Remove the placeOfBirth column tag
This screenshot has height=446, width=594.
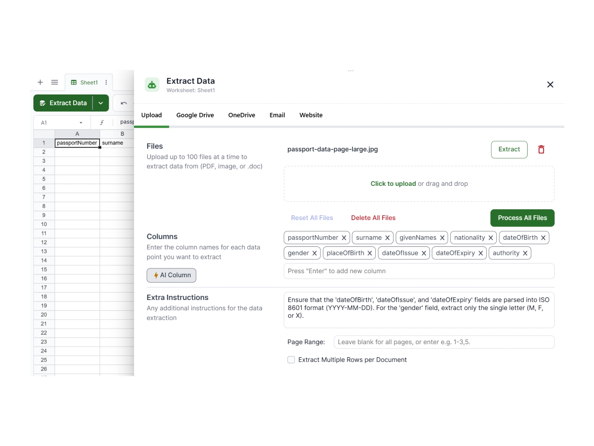(370, 253)
